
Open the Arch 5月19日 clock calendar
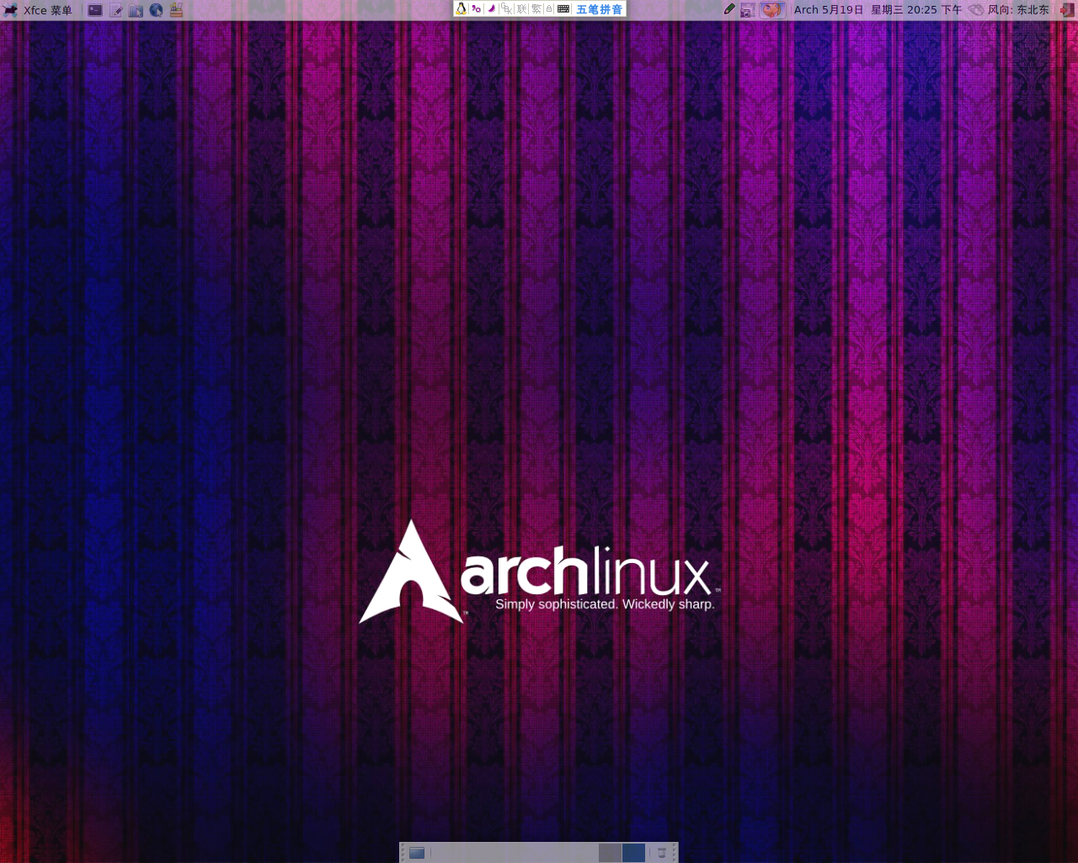click(x=878, y=10)
